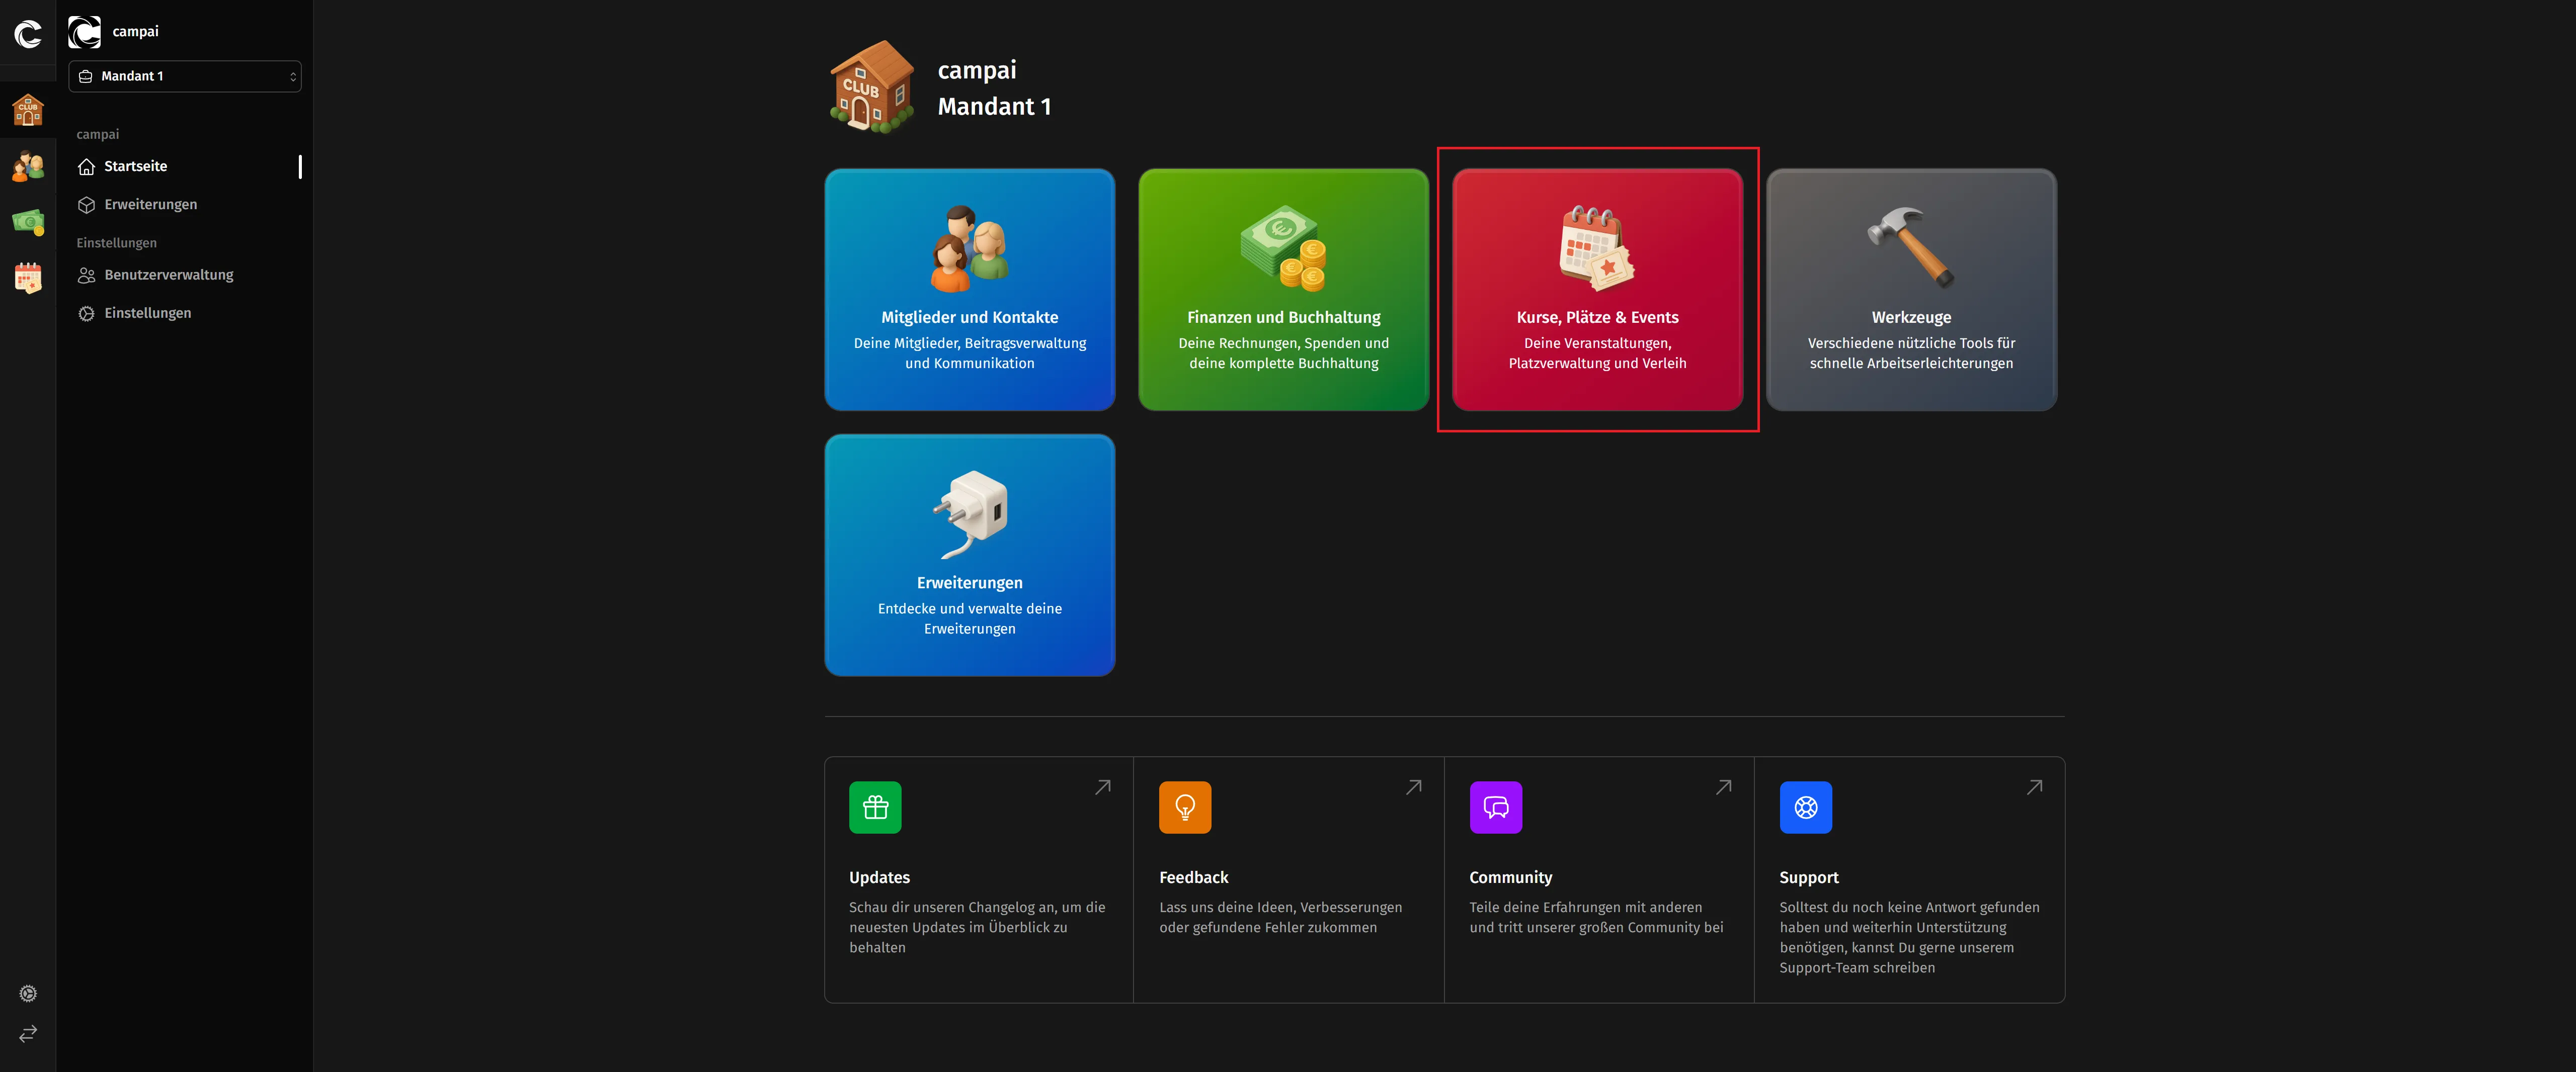Click the people illustration on Mitglieder card
This screenshot has height=1072, width=2576.
970,249
